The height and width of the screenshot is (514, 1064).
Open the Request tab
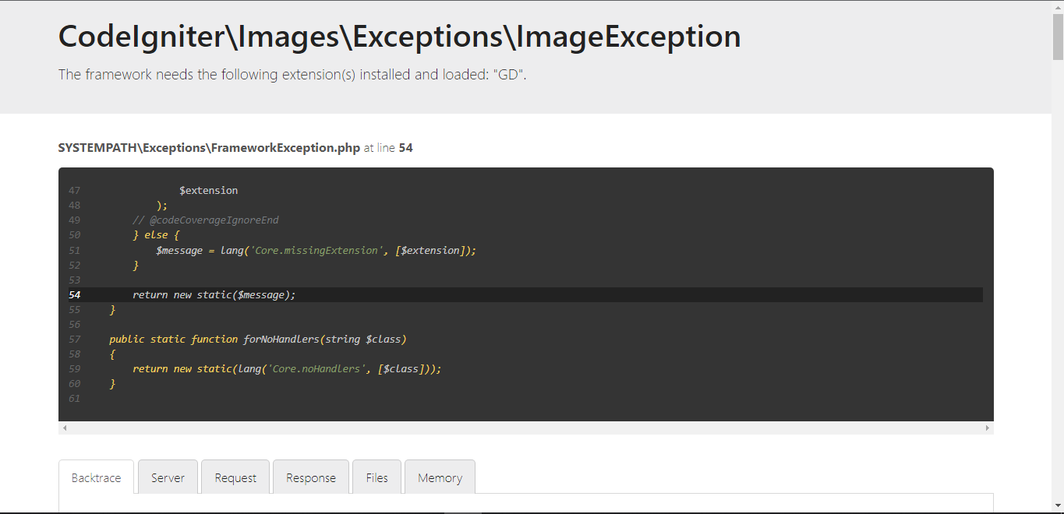(235, 477)
